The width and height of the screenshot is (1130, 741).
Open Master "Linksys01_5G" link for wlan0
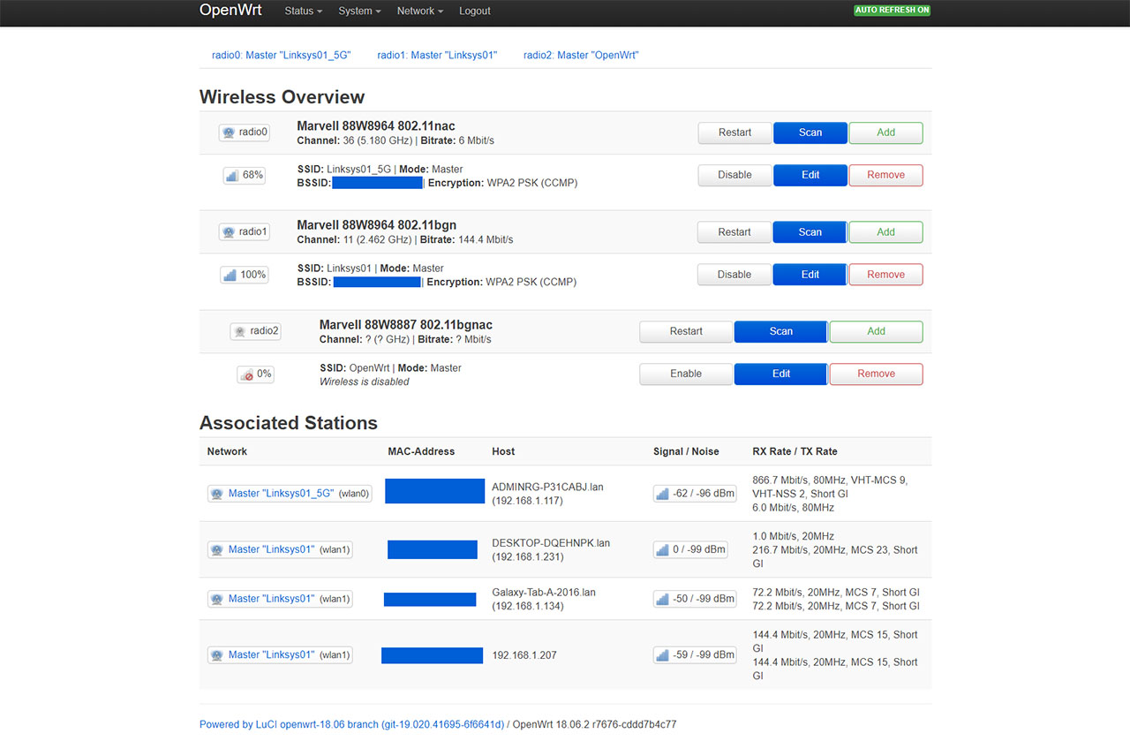tap(281, 494)
